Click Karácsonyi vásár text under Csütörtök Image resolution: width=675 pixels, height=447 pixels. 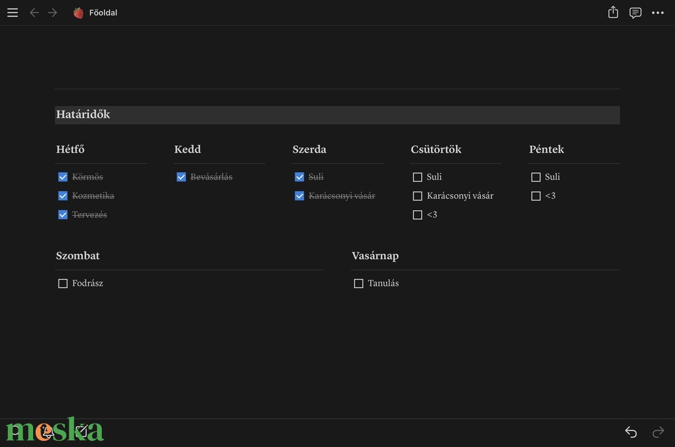pos(460,196)
